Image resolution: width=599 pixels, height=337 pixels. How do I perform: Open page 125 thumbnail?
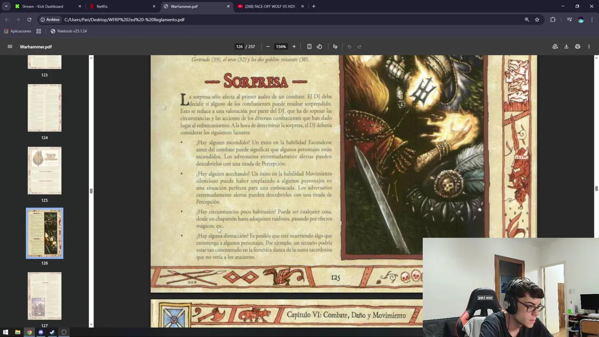[44, 171]
